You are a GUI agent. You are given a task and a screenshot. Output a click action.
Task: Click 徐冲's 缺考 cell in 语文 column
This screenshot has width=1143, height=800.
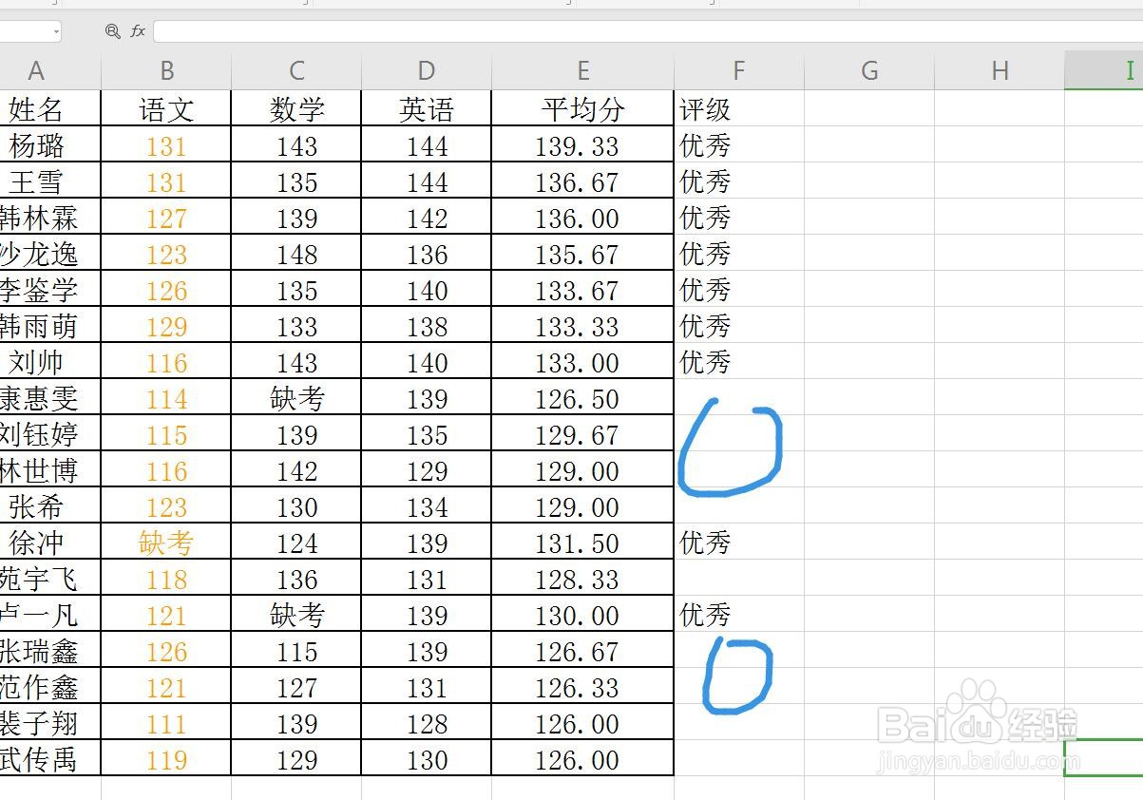tap(165, 543)
